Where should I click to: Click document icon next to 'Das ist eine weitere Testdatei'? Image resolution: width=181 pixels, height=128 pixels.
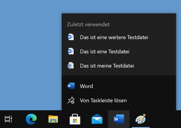tap(70, 37)
